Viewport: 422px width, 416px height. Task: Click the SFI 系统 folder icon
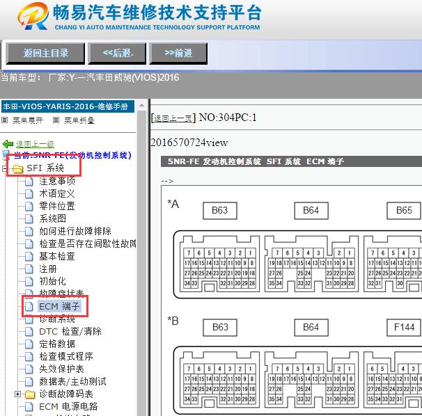[18, 169]
